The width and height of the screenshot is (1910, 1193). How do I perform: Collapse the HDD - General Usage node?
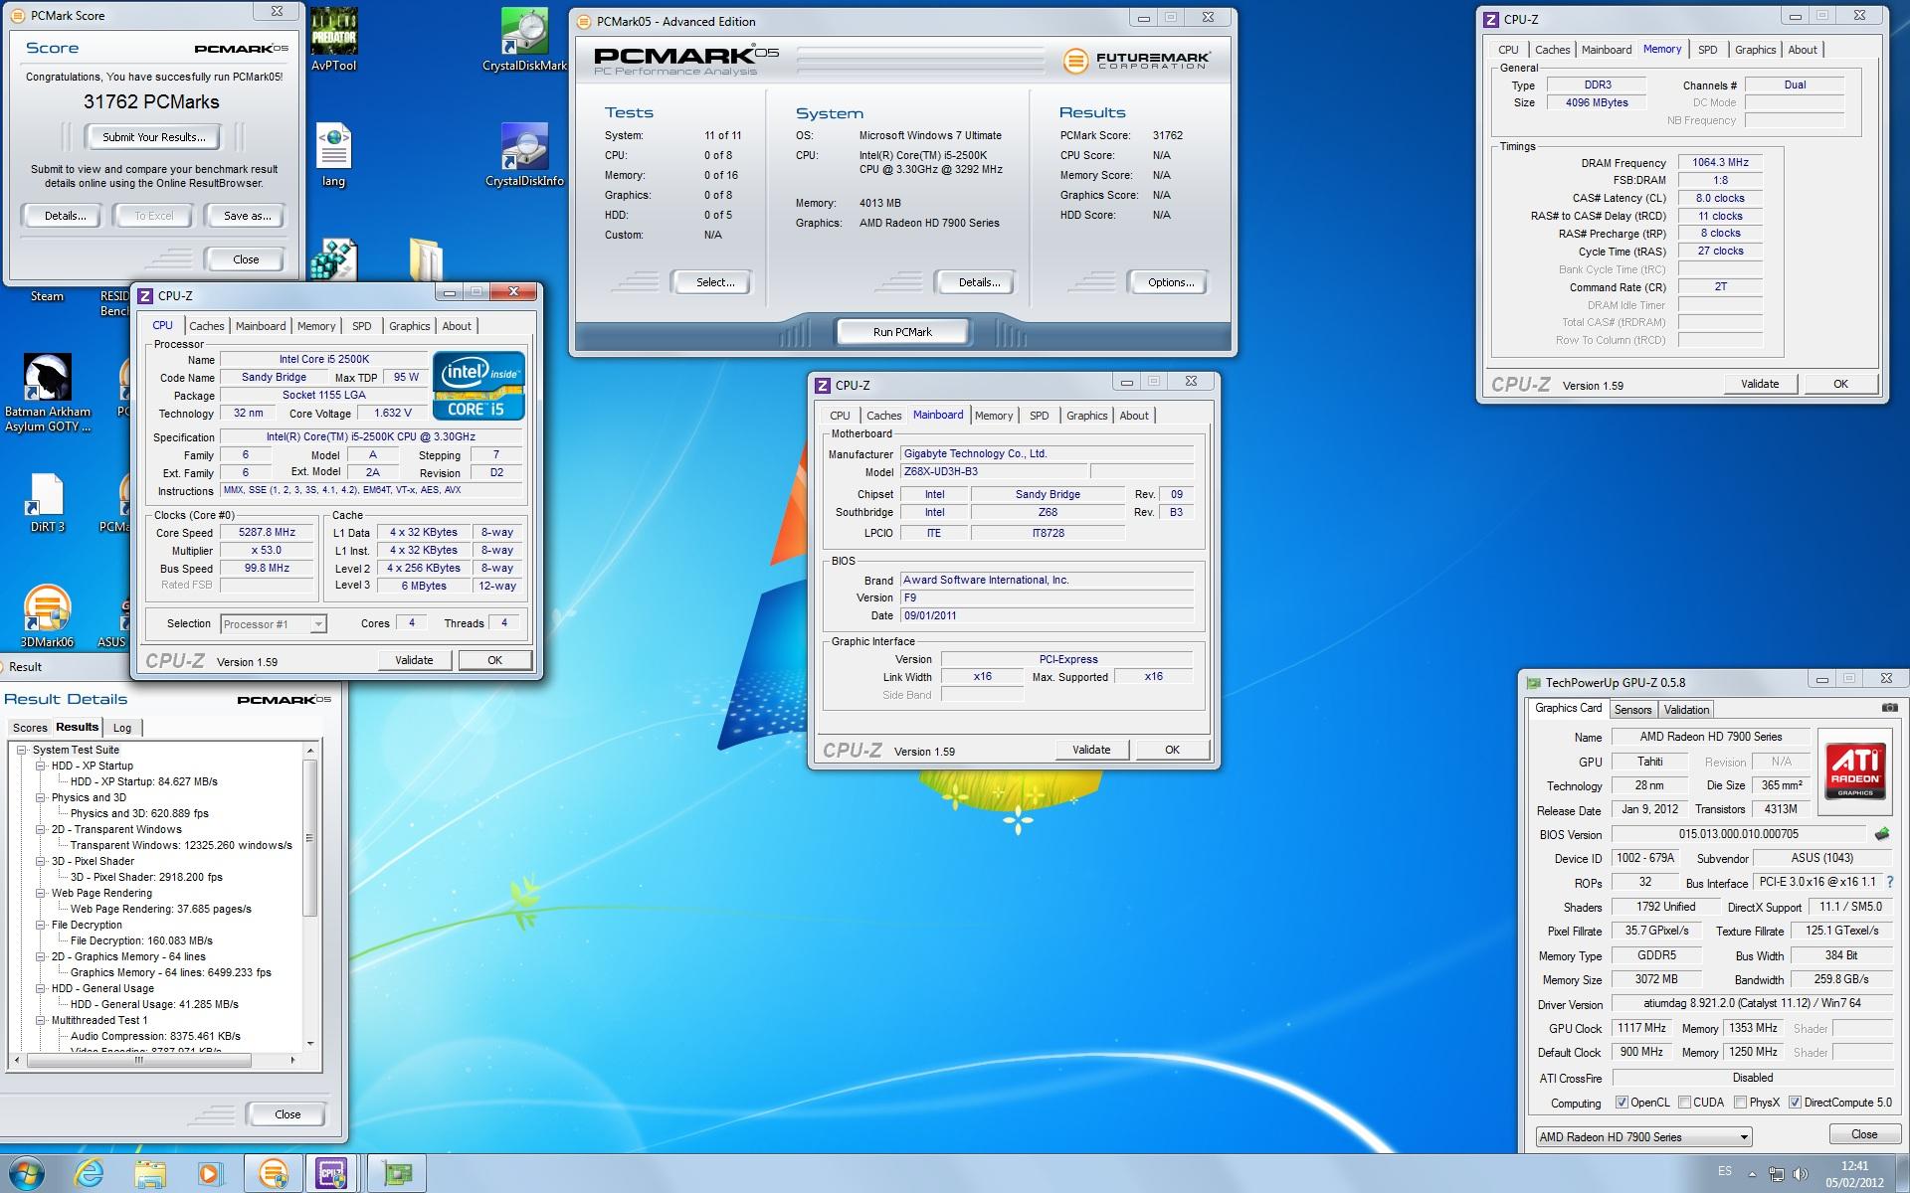(41, 988)
